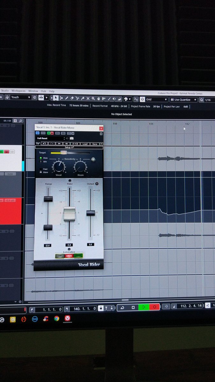Click the Output value field 0.0
The width and height of the screenshot is (215, 382).
(x=90, y=244)
